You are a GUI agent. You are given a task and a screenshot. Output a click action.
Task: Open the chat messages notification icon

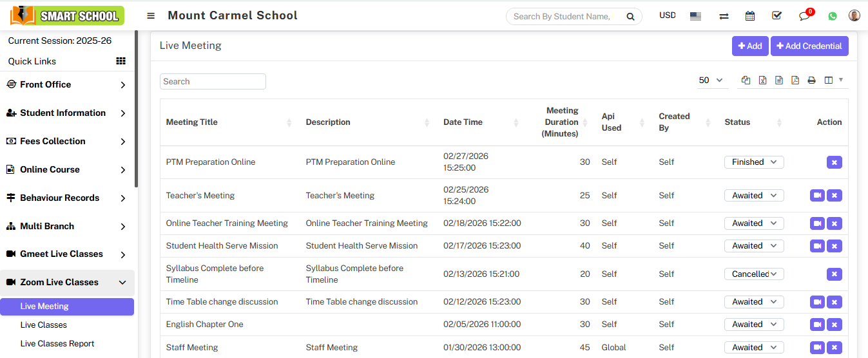(x=804, y=16)
